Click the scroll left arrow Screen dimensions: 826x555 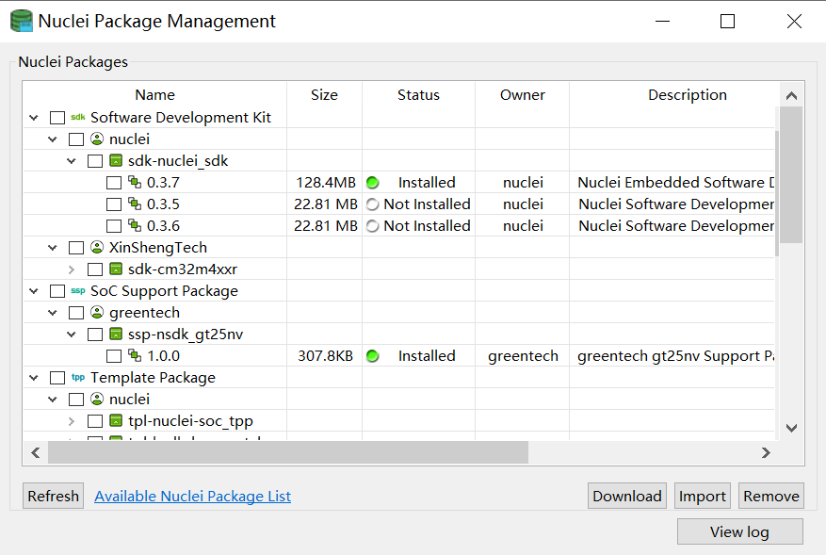tap(35, 452)
